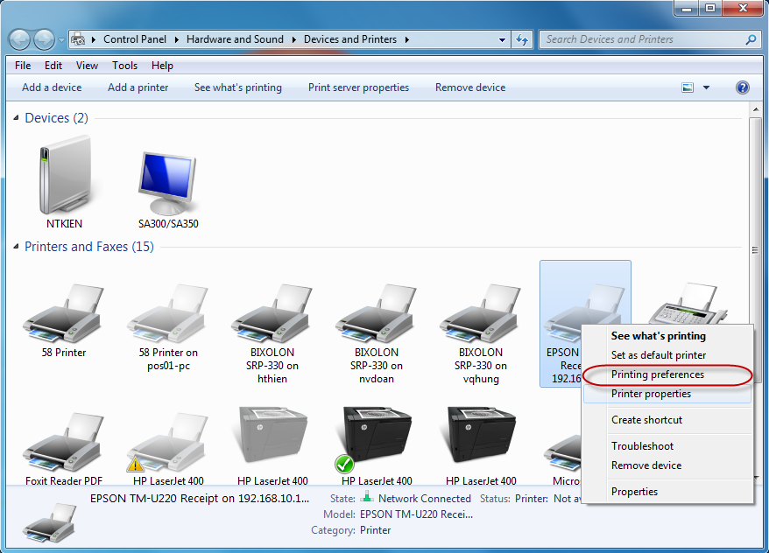Choose Printer properties in context menu
This screenshot has height=553, width=769.
point(667,394)
